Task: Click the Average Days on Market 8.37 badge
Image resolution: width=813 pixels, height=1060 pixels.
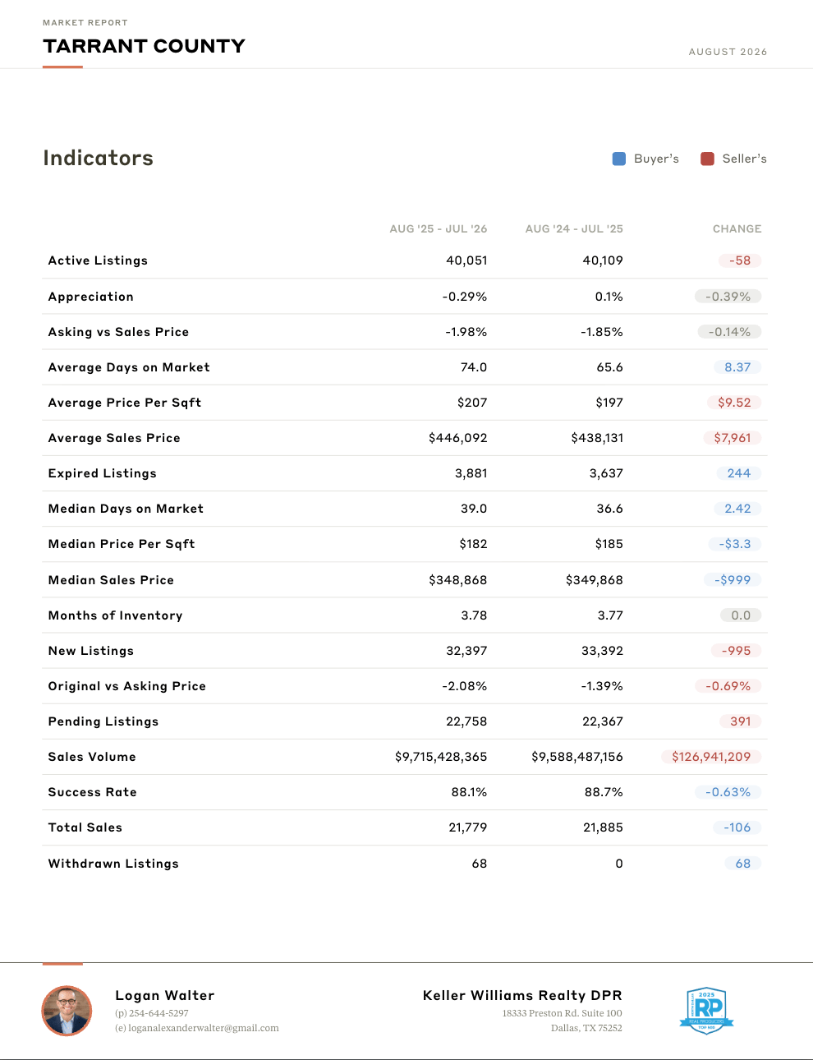Action: coord(737,367)
